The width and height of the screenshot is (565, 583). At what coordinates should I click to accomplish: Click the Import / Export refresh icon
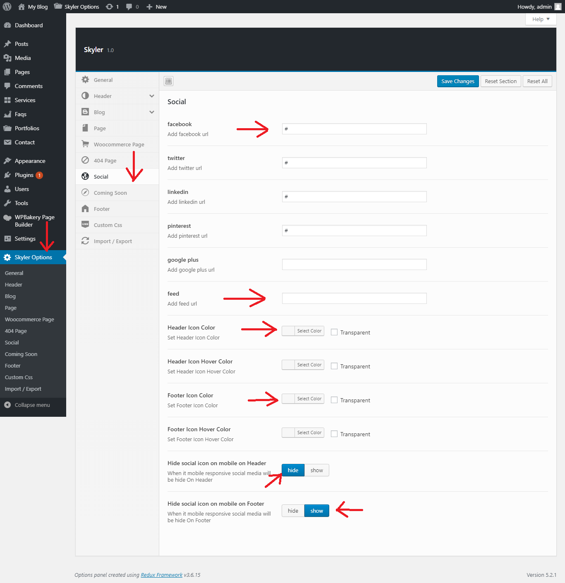tap(85, 241)
